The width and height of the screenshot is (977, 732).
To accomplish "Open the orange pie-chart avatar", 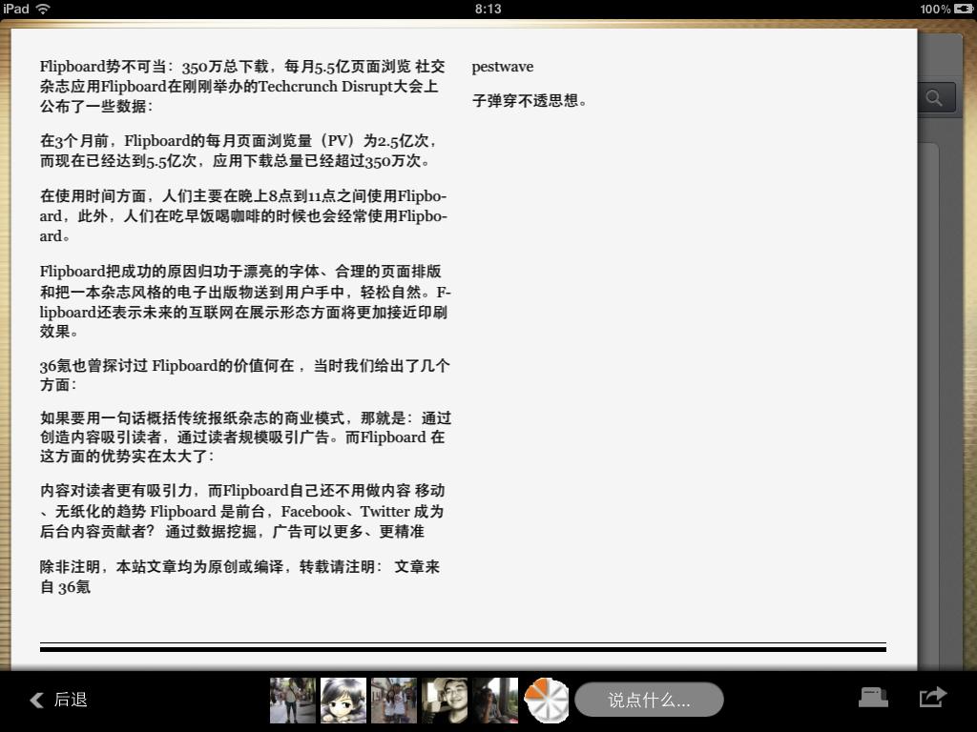I will coord(547,701).
